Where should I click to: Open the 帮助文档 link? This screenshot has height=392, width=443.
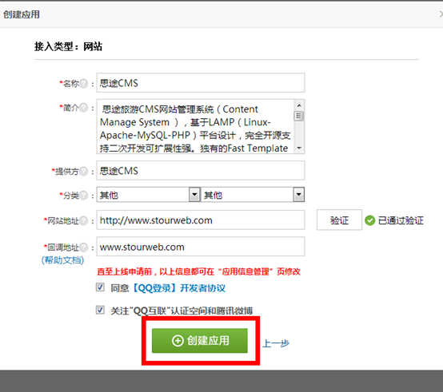pyautogui.click(x=62, y=260)
